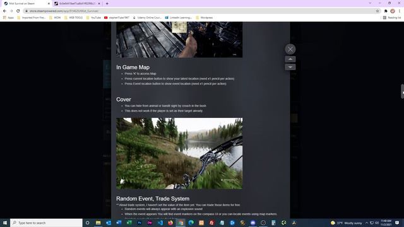Open the YouTube bookmark folder

click(93, 18)
